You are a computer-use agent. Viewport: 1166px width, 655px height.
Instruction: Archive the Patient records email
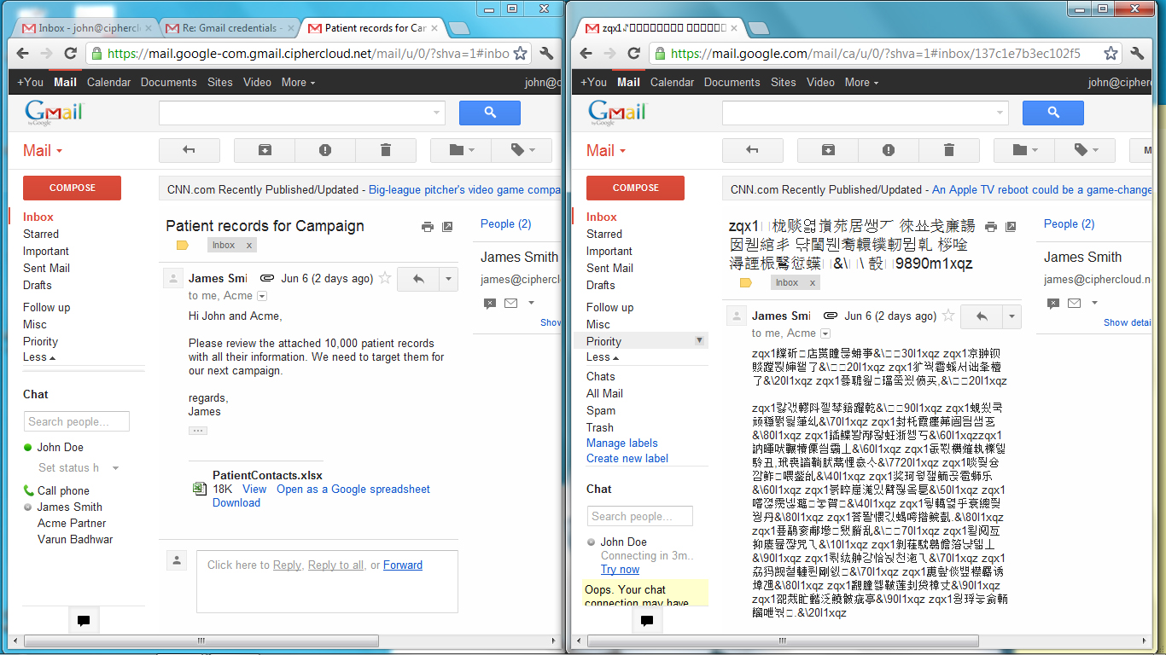pyautogui.click(x=264, y=150)
